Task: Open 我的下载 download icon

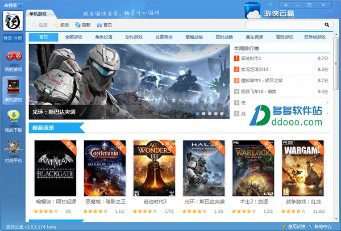Action: 14,116
